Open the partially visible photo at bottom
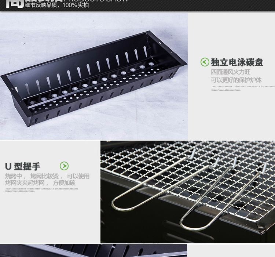Screen dimensions: 275x257 (x=93, y=250)
